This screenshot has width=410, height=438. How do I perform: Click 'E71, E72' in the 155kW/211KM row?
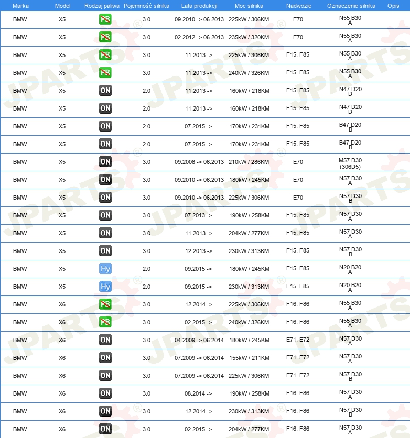(298, 357)
